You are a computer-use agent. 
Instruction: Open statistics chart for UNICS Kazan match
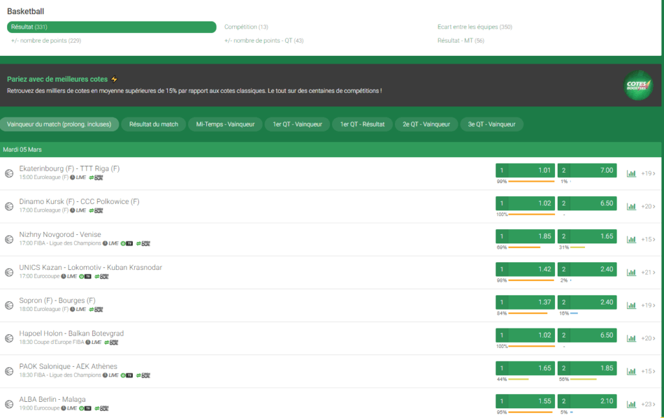click(x=631, y=272)
